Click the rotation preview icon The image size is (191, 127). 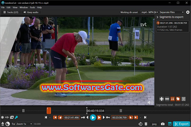[x=140, y=124]
